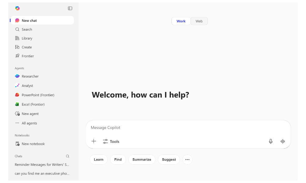Go to the Library section
The image size is (306, 183).
coord(27,38)
